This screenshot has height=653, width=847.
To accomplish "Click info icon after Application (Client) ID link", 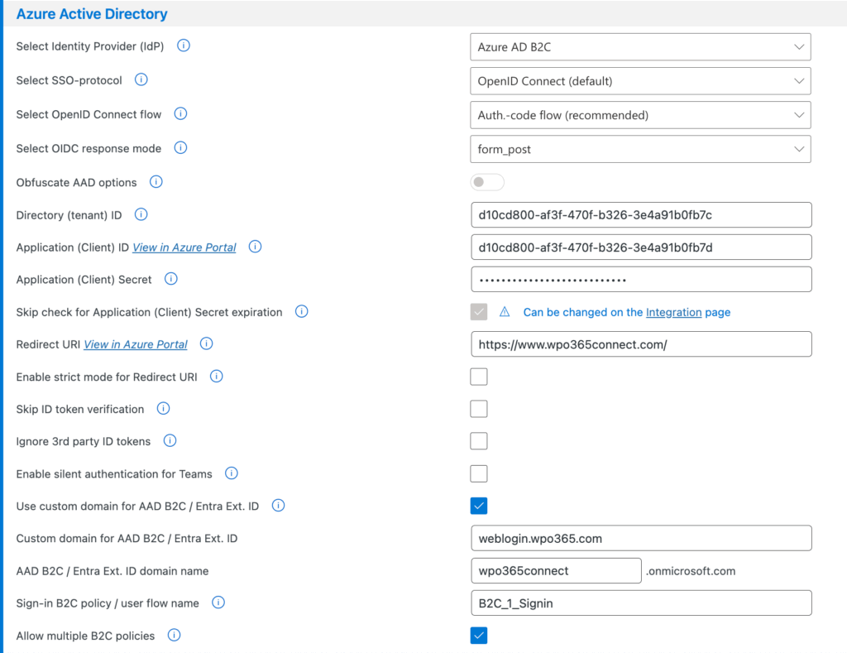I will [x=255, y=247].
